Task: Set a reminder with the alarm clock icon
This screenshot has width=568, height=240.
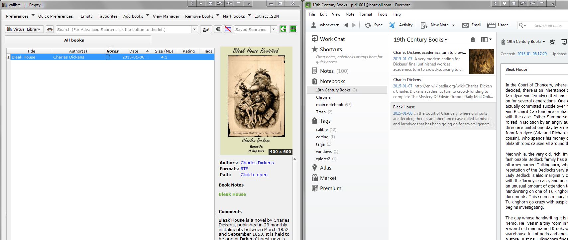Action: (x=552, y=42)
